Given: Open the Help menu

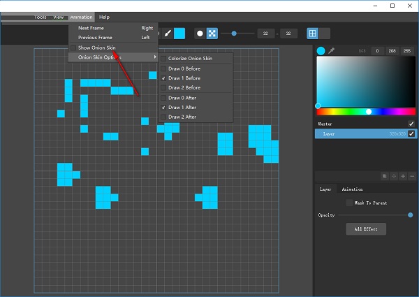Looking at the screenshot, I should (104, 17).
